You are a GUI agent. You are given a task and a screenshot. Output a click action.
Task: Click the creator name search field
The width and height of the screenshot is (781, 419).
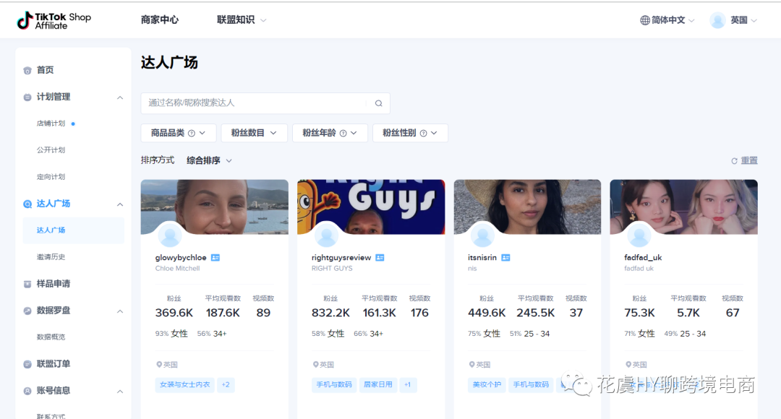(253, 103)
